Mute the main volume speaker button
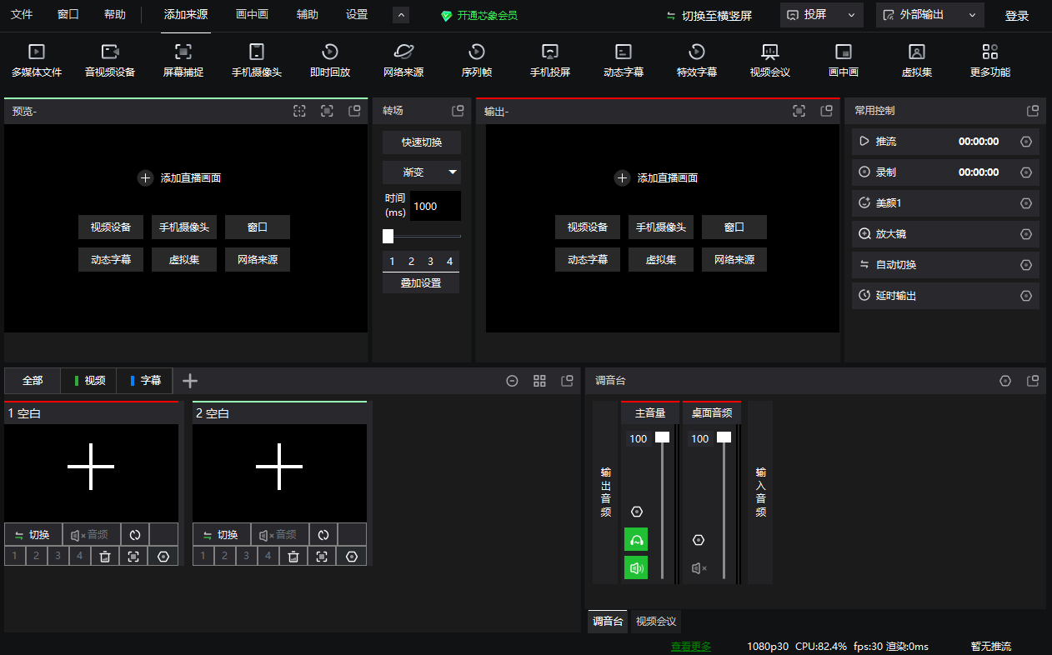 click(x=636, y=567)
